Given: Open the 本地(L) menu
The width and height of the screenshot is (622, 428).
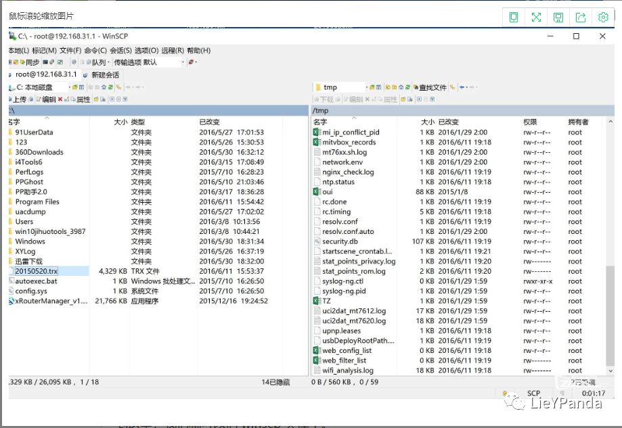Looking at the screenshot, I should [x=19, y=50].
